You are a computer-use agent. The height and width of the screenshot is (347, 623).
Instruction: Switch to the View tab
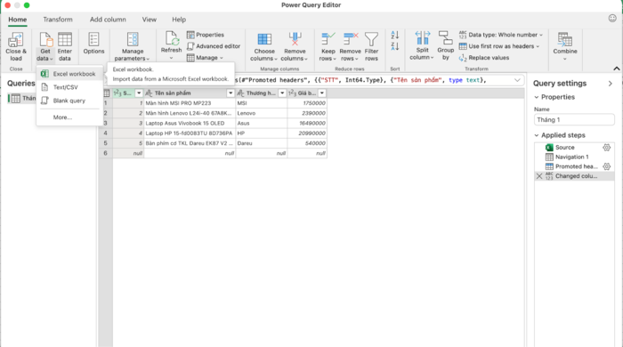click(x=149, y=20)
